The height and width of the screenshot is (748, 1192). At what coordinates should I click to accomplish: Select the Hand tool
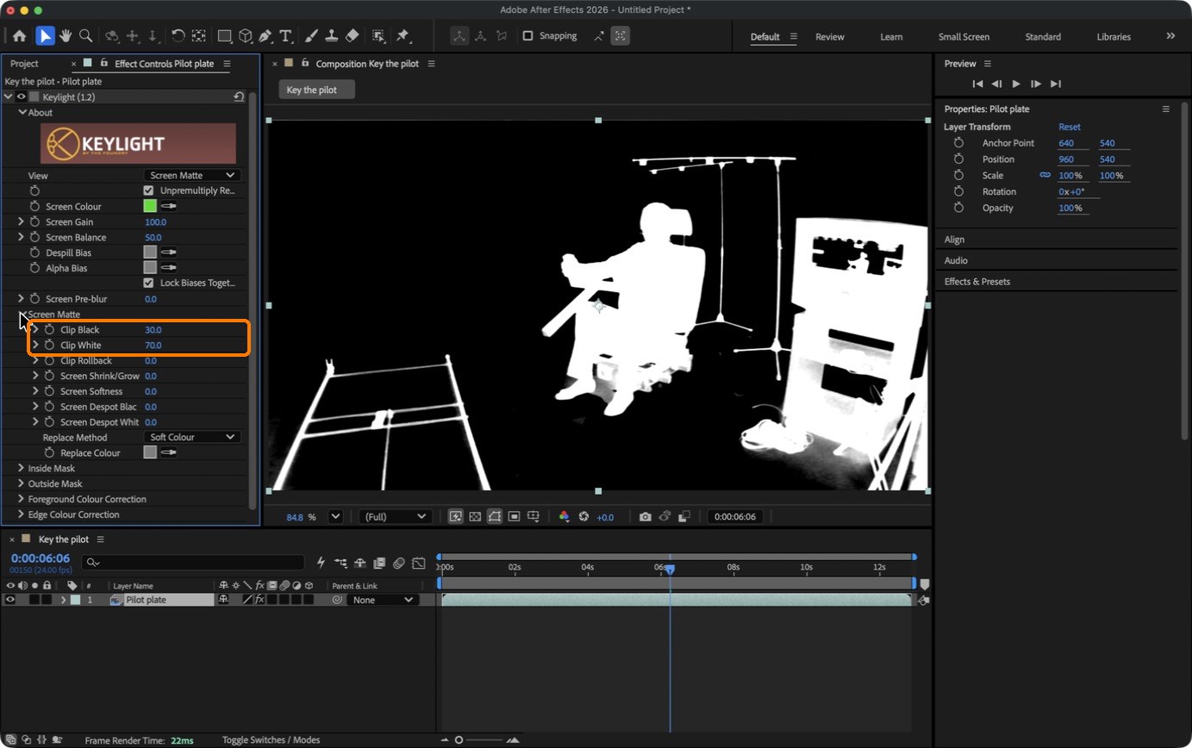tap(66, 36)
